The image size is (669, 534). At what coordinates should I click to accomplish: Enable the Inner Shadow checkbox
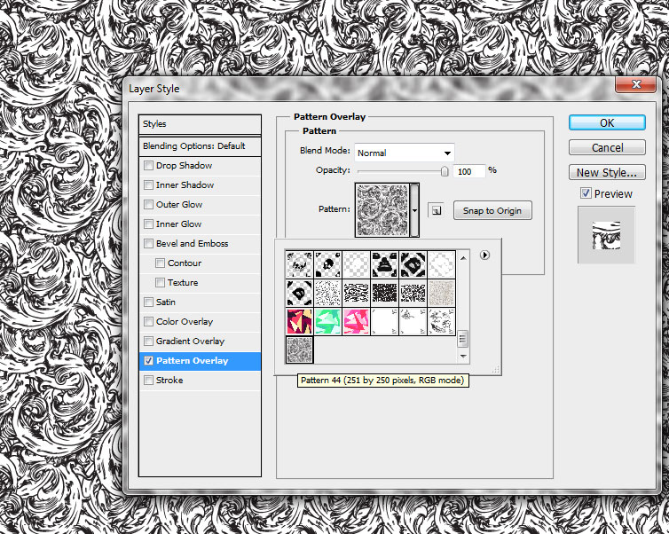tap(148, 185)
